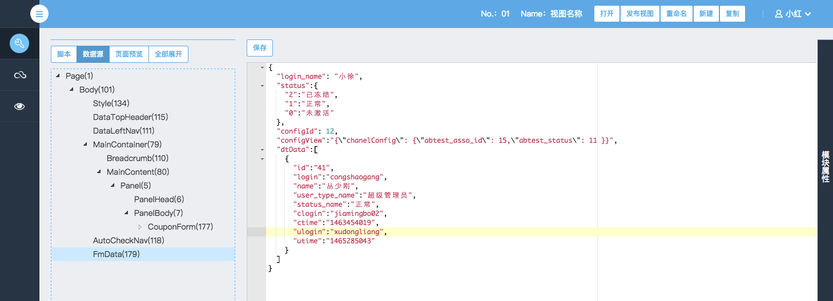Click the "id":"41" line
Image resolution: width=833 pixels, height=301 pixels.
(x=313, y=168)
